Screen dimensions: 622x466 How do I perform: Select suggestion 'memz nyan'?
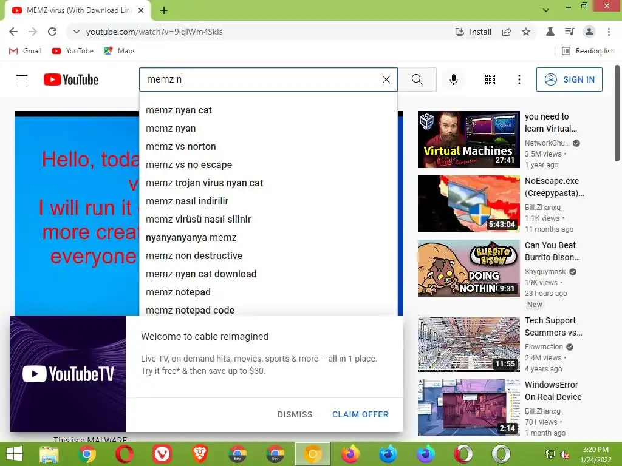click(x=268, y=129)
